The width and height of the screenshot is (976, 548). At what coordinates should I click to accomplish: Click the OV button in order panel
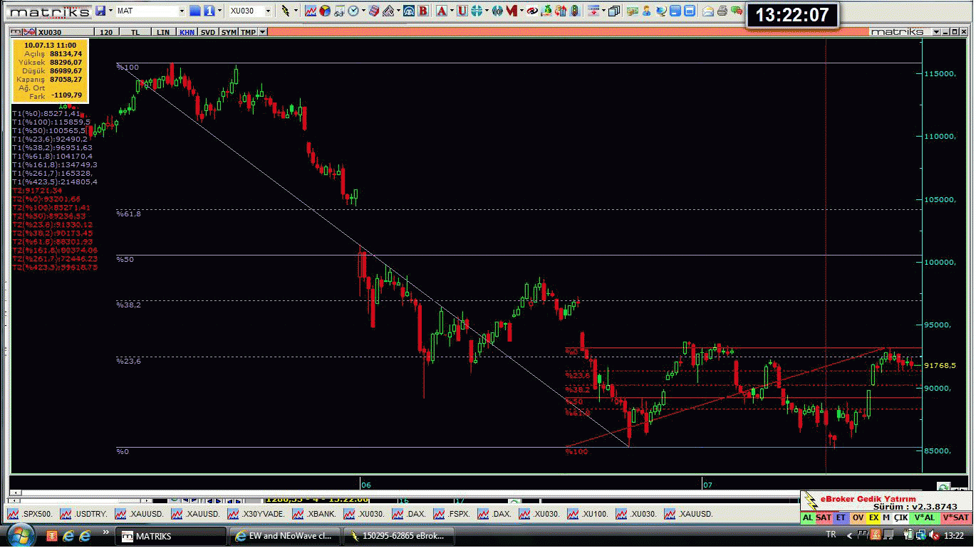858,518
